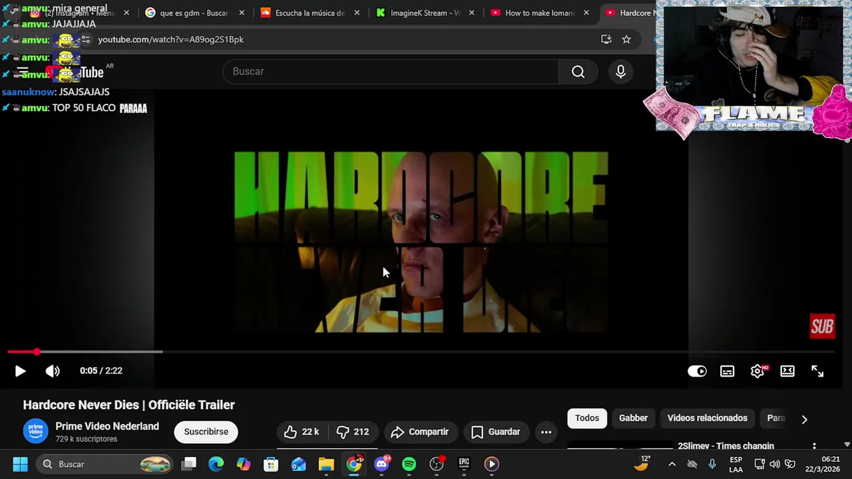Seek along the red video progress bar
Screen dimensions: 852x479
421,351
